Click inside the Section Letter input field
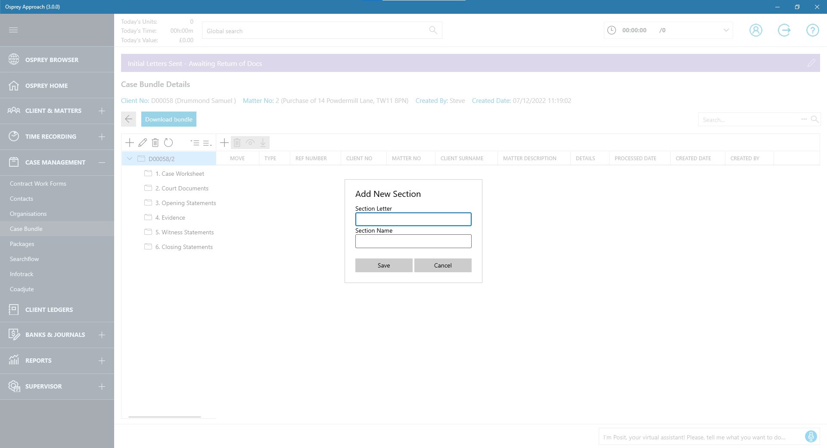Viewport: 827px width, 448px height. 413,219
